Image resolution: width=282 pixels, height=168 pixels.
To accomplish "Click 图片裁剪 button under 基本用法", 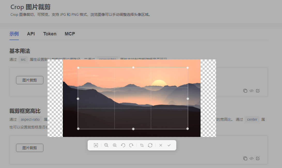I will pos(30,80).
